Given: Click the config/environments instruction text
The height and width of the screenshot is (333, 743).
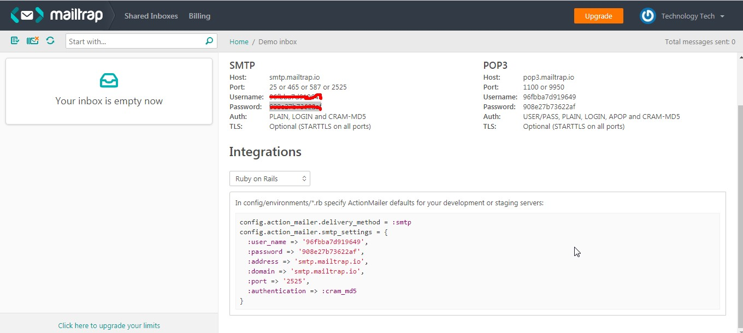Looking at the screenshot, I should pos(390,203).
